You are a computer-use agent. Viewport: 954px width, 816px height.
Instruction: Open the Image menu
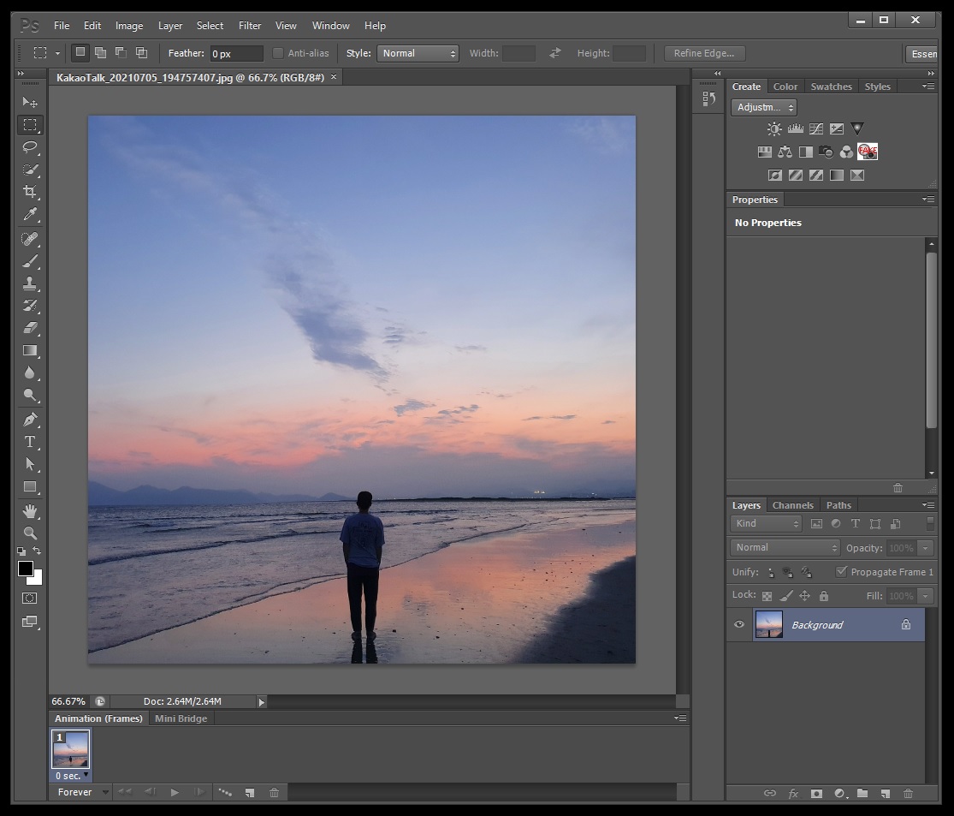[129, 26]
